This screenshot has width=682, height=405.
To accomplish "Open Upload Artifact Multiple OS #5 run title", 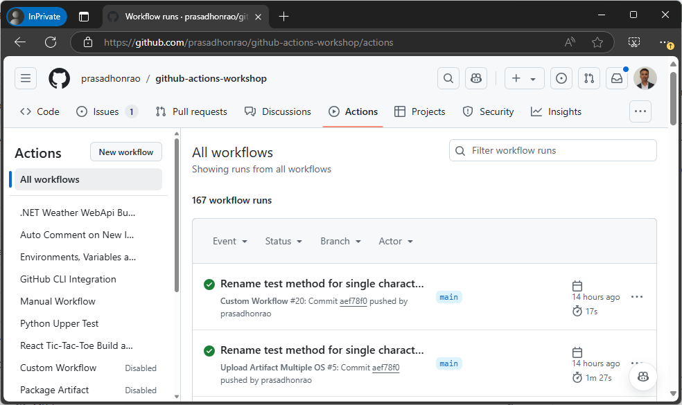I will pyautogui.click(x=322, y=350).
